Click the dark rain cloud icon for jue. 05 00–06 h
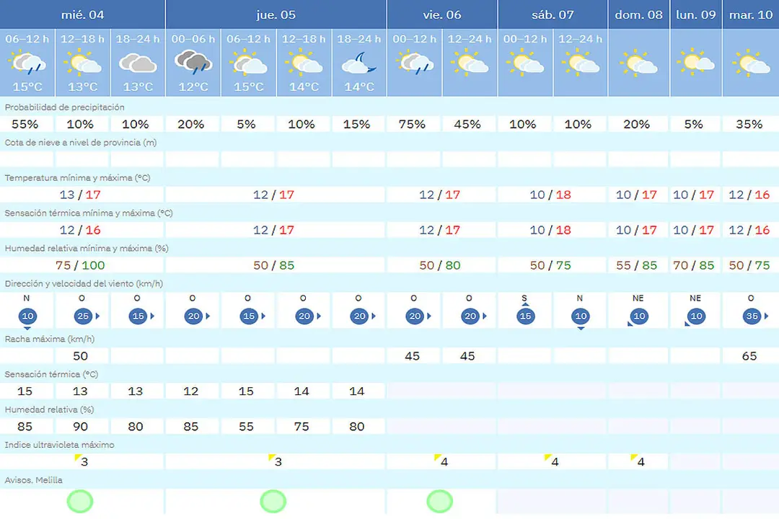 click(x=193, y=63)
